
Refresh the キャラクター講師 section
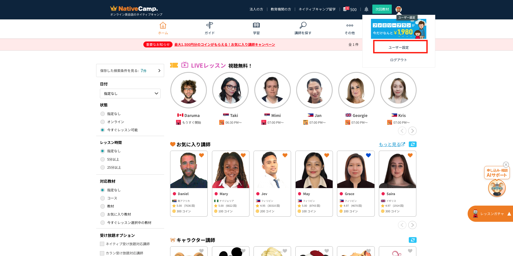(413, 240)
